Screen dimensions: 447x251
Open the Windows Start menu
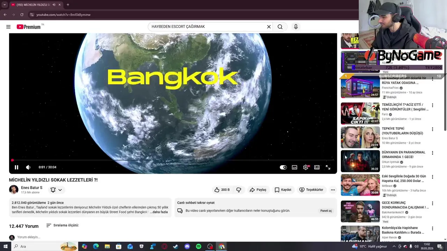pyautogui.click(x=5, y=246)
